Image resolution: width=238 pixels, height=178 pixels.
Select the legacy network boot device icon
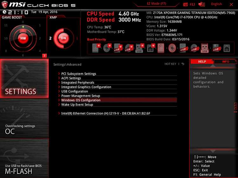[227, 48]
